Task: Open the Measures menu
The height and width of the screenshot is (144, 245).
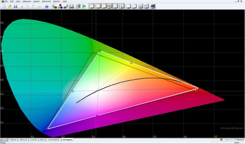Action: [27, 1]
